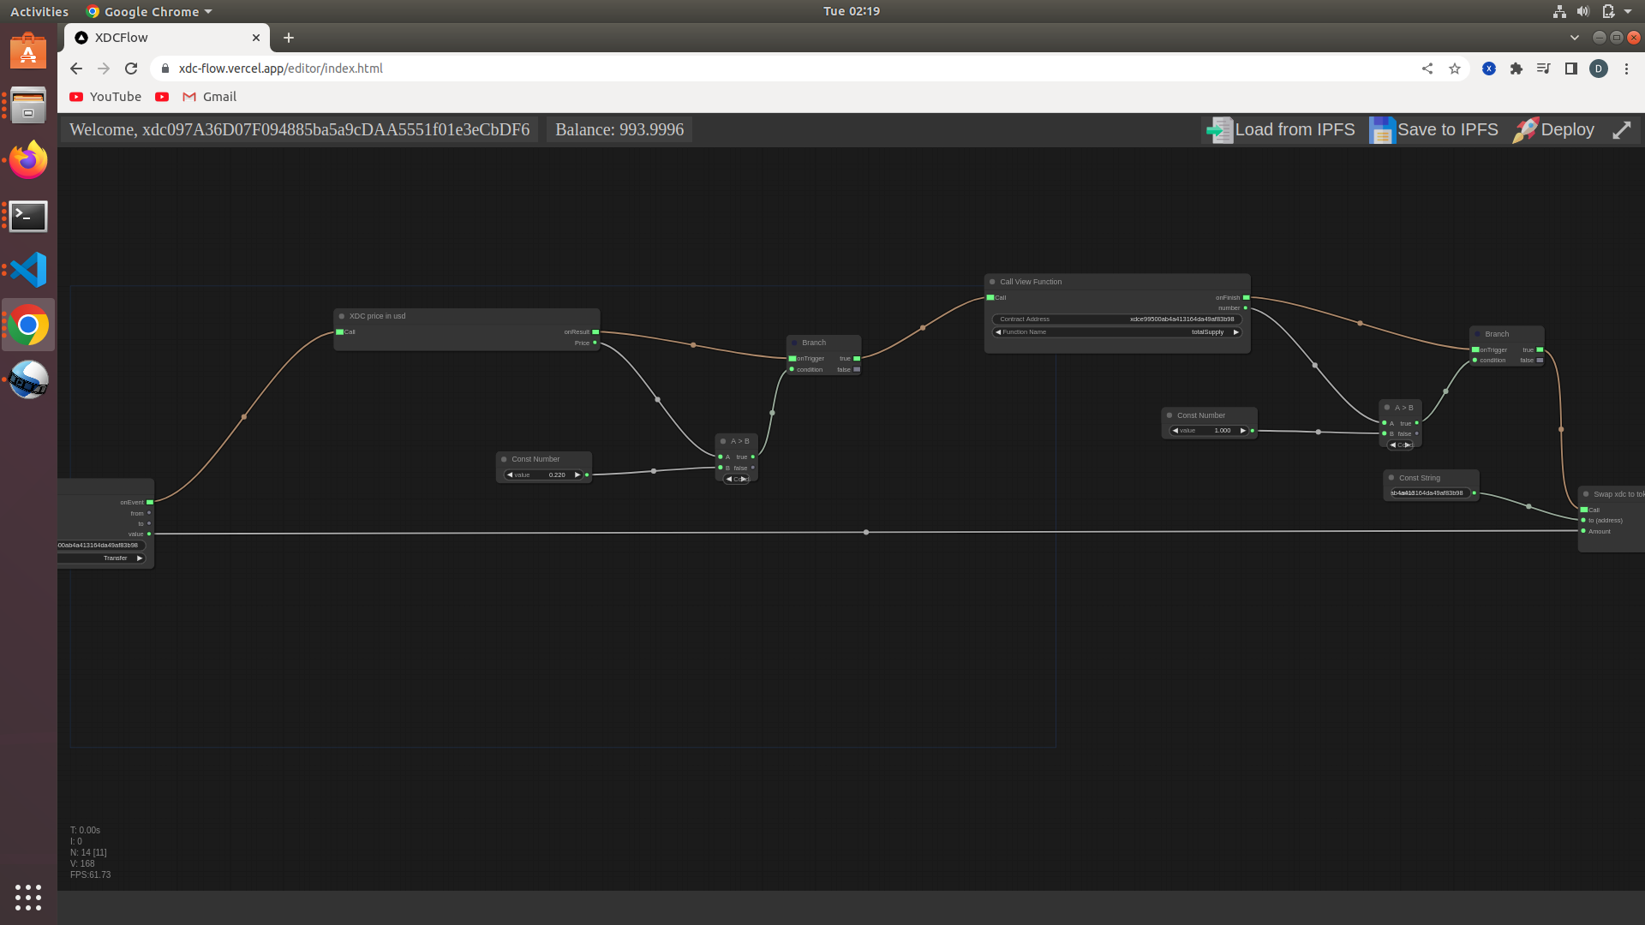Click the share icon in the address bar
Image resolution: width=1645 pixels, height=925 pixels.
point(1427,69)
